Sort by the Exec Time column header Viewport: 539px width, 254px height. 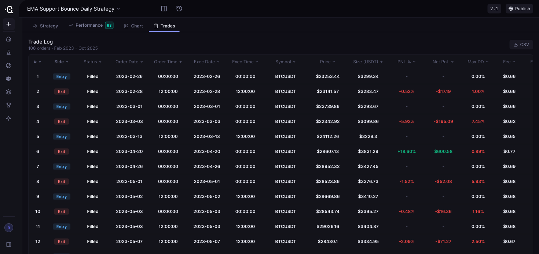245,62
